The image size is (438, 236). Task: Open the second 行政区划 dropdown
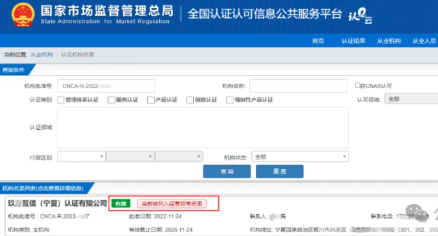tap(130, 157)
